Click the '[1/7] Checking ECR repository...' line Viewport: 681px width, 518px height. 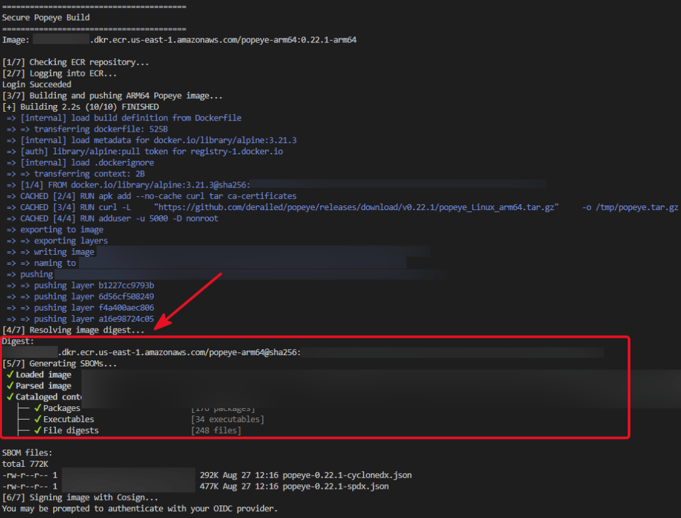(76, 63)
